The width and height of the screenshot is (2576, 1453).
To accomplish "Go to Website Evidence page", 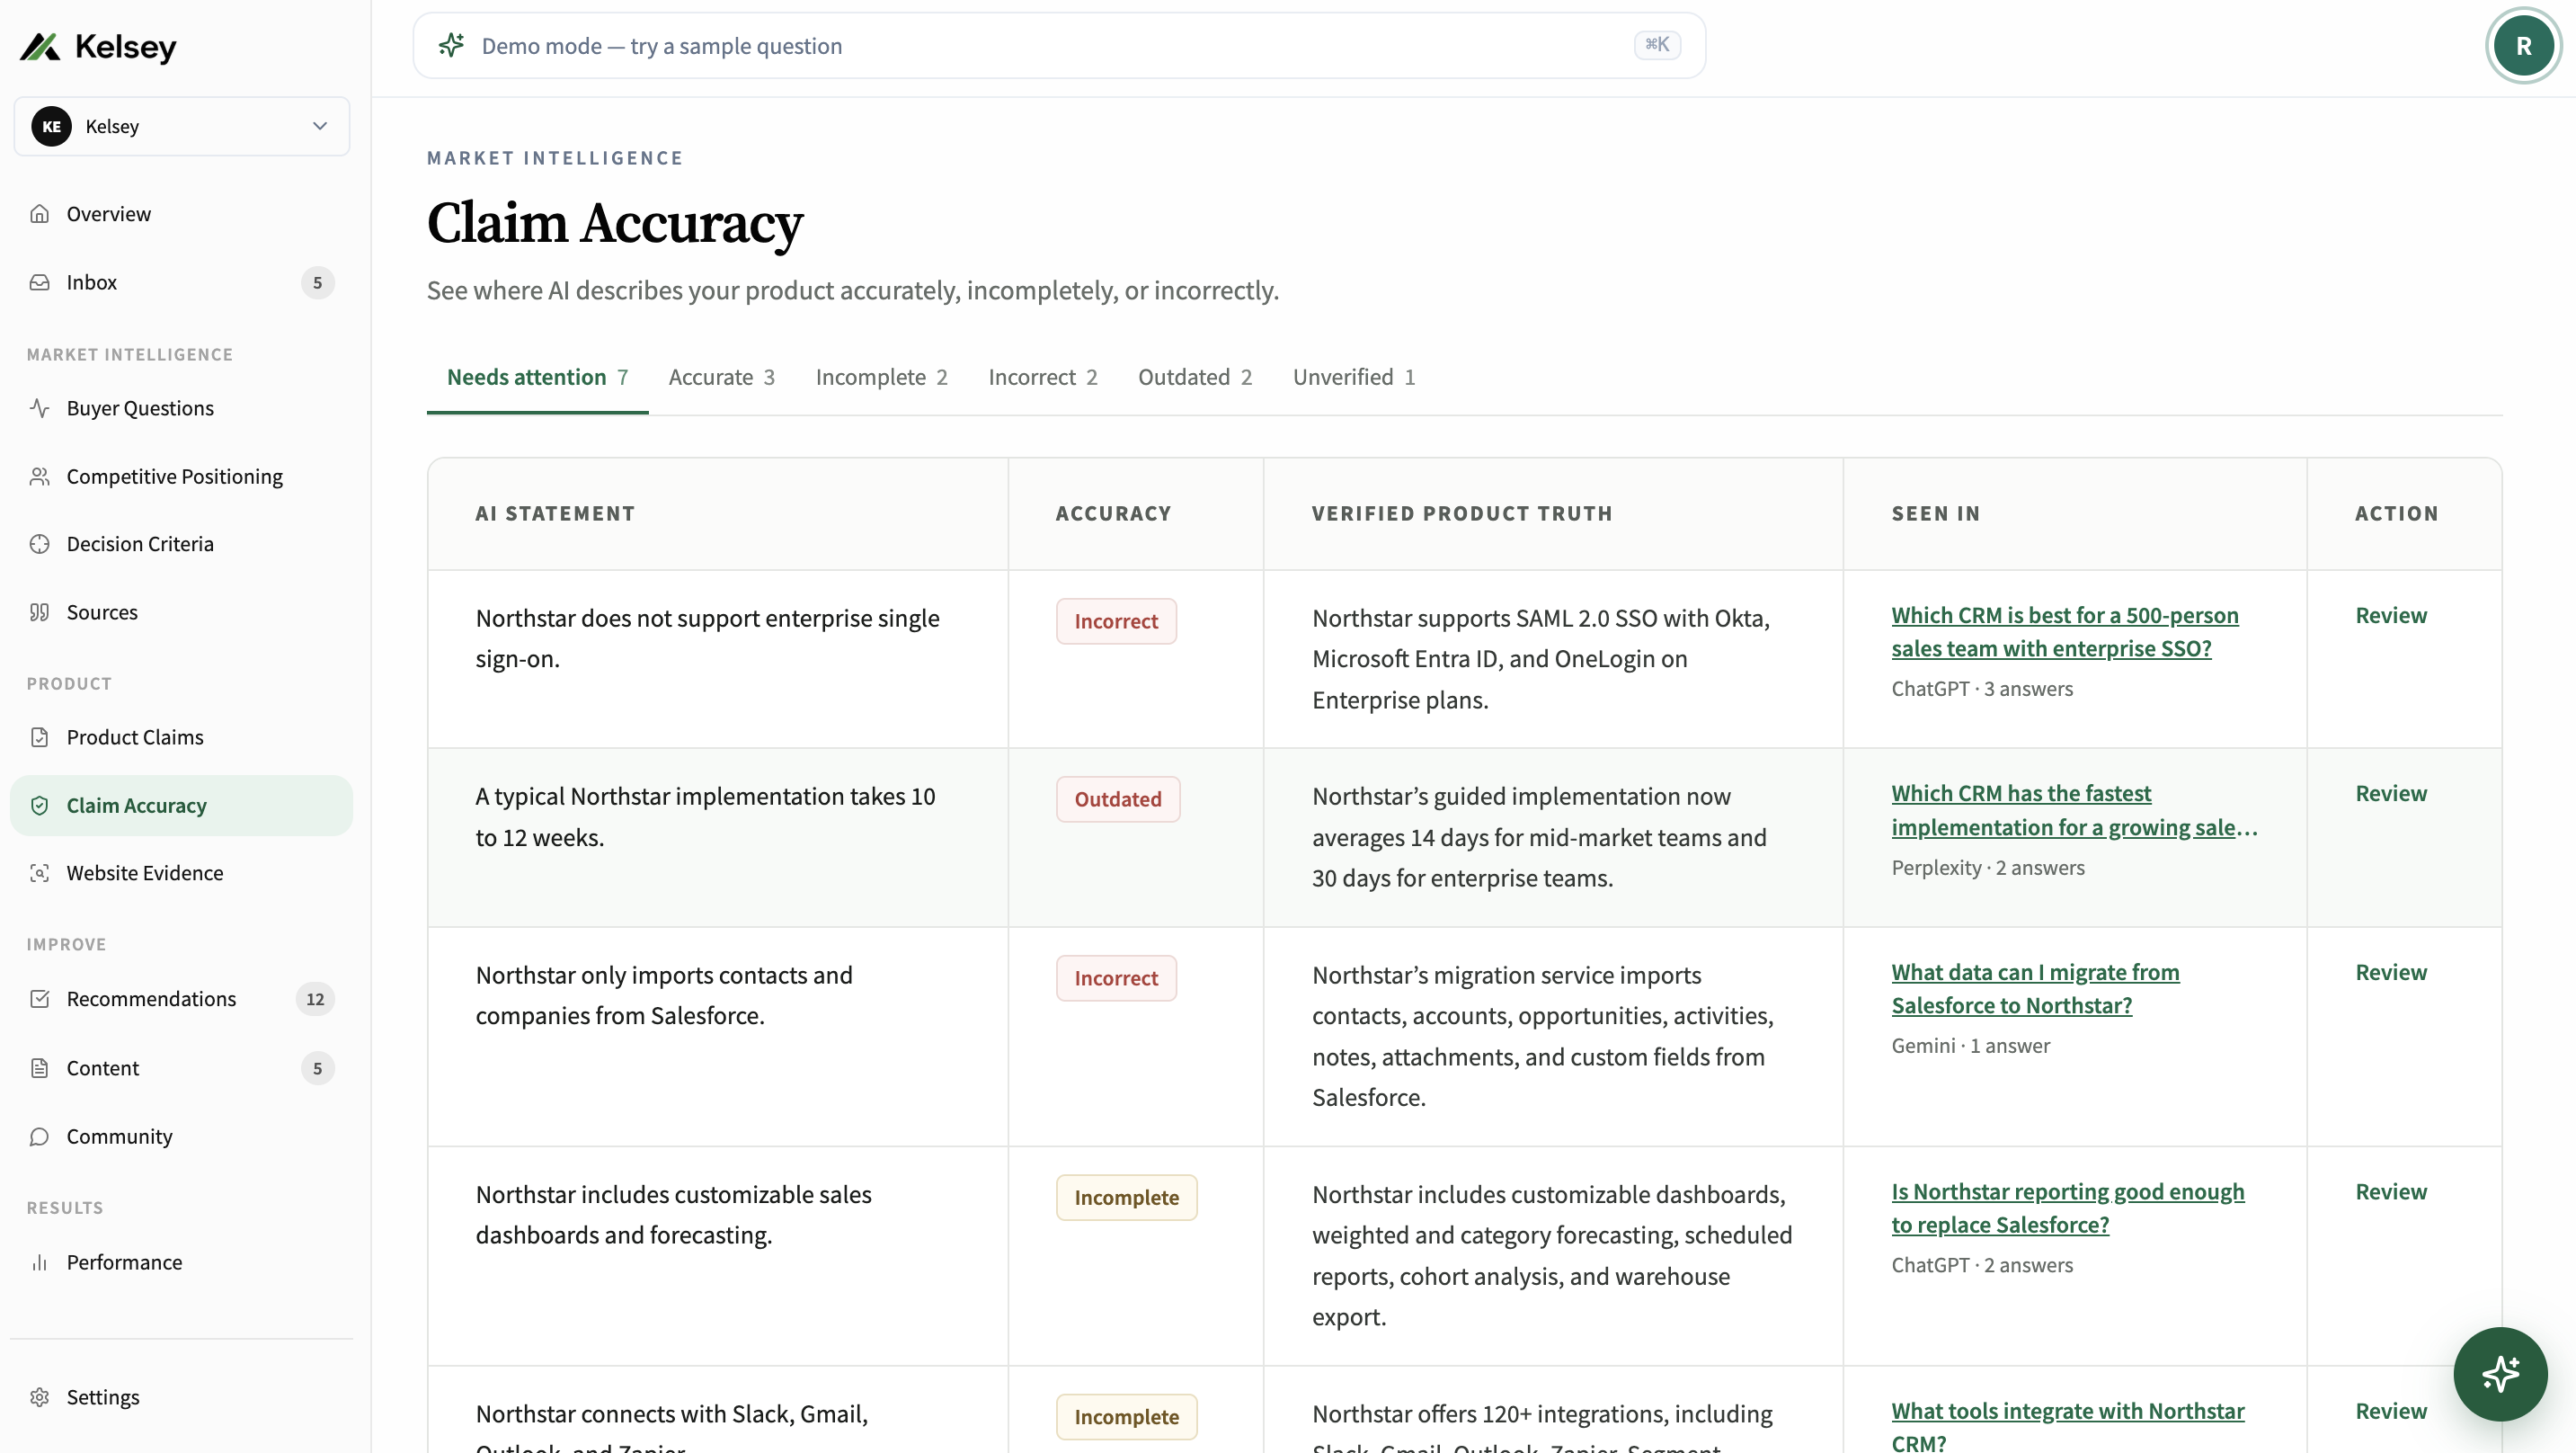I will tap(181, 874).
